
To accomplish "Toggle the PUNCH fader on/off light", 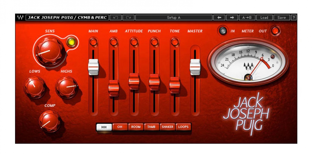I will pyautogui.click(x=154, y=42).
